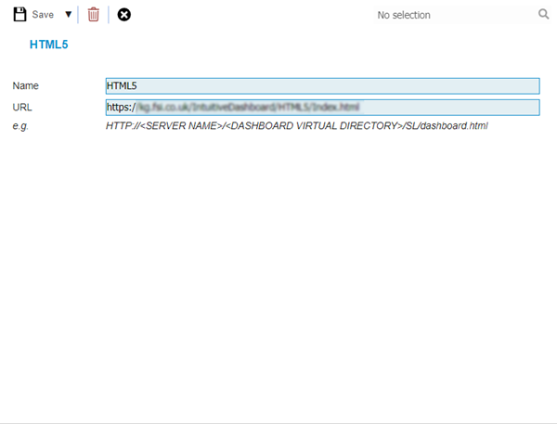Place cursor on 'HTML5' text in Name field
The image size is (557, 424).
(122, 86)
